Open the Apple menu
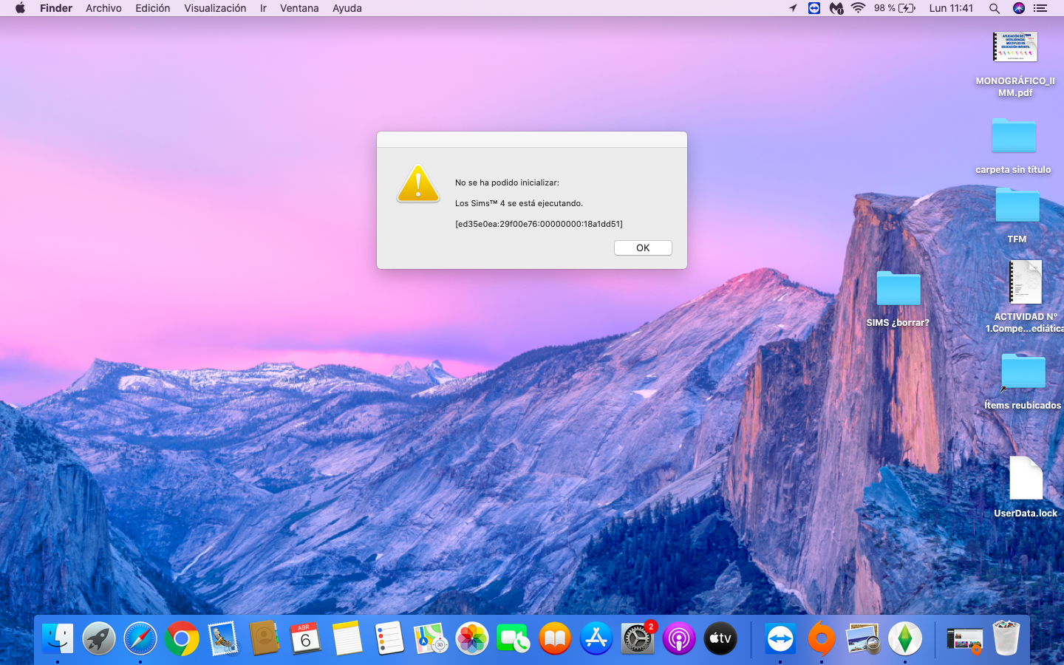 pos(20,8)
